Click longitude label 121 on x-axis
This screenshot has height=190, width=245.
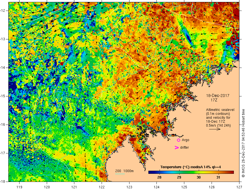(x=74, y=187)
